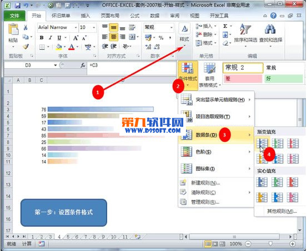Switch to the 公式 tab
Screen dimensions: 307x251
135,16
